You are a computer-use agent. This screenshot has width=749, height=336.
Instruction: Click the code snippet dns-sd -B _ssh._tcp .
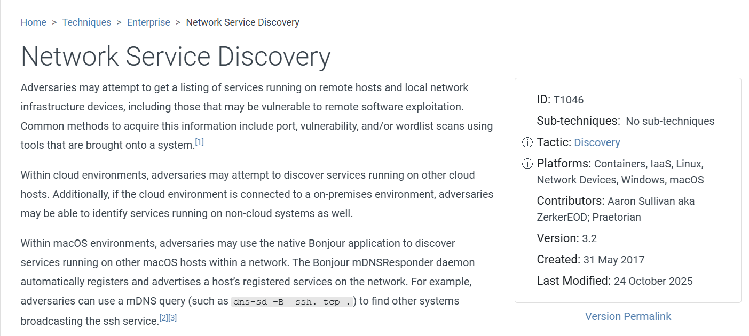(292, 301)
